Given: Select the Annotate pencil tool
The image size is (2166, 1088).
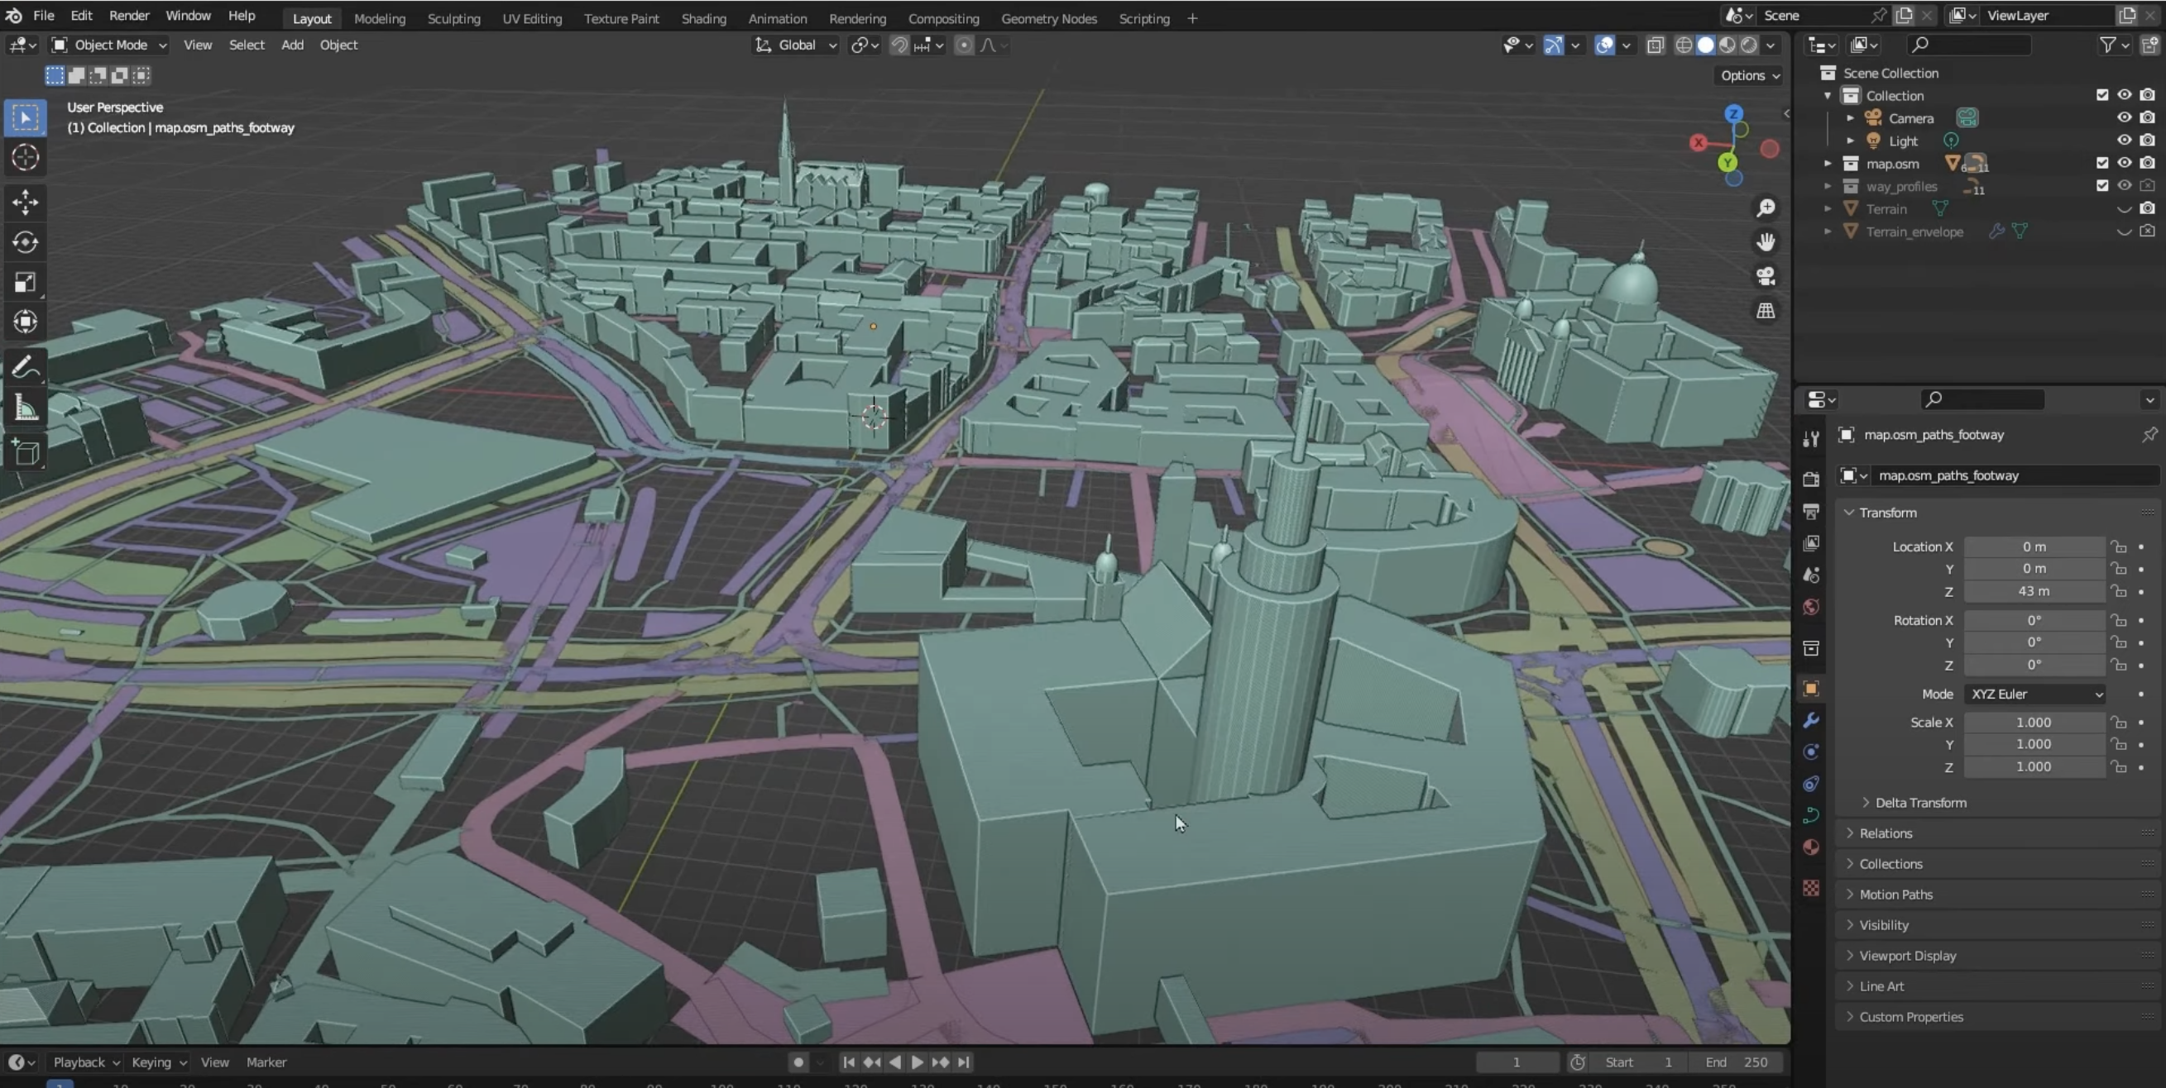Looking at the screenshot, I should coord(25,367).
